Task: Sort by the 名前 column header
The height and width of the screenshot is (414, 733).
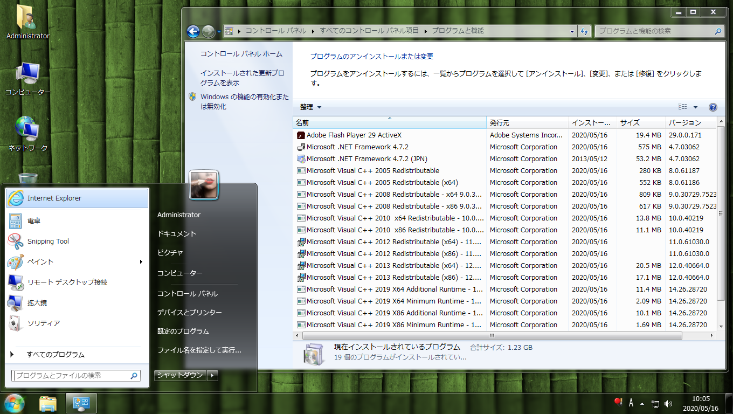Action: (390, 123)
